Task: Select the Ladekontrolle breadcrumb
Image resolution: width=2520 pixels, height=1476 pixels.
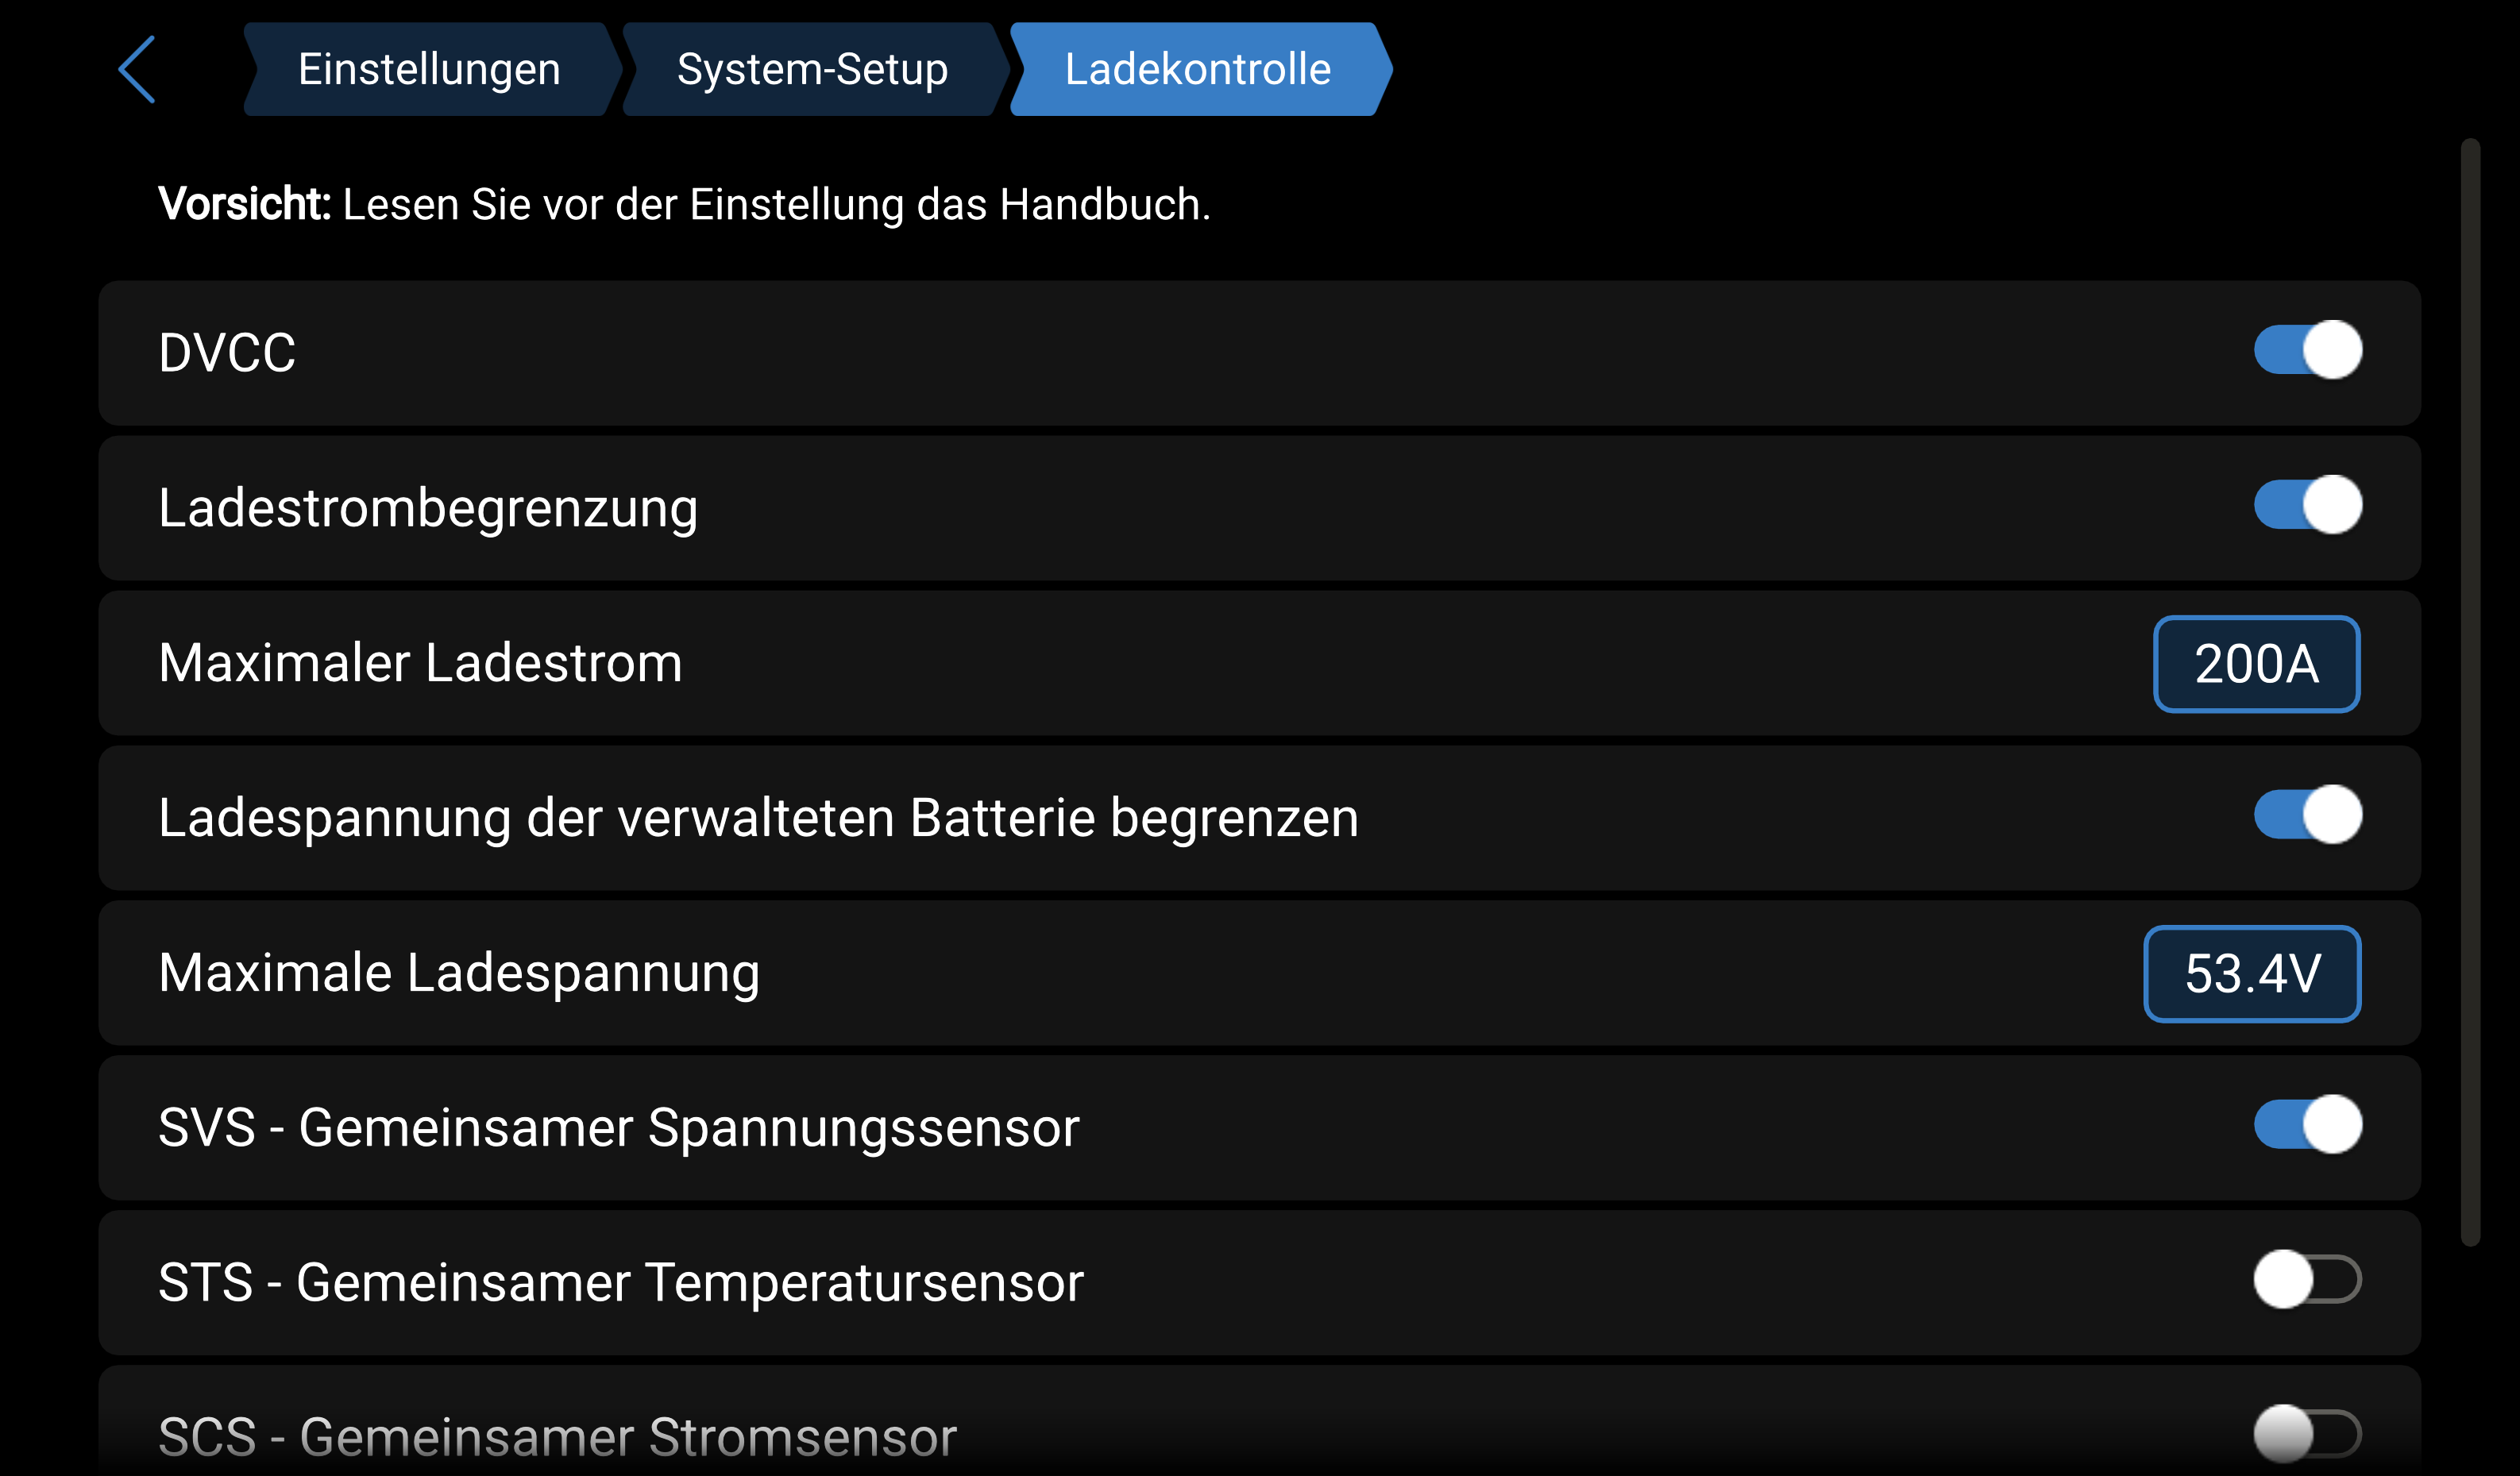Action: tap(1198, 69)
